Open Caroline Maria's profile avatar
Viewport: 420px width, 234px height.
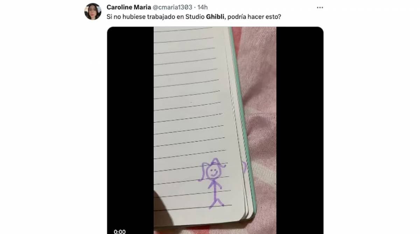pos(93,12)
